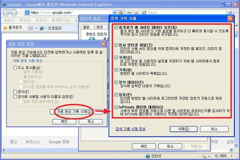Click 확인 in 인터넷 옵션 dialog

[x=144, y=146]
